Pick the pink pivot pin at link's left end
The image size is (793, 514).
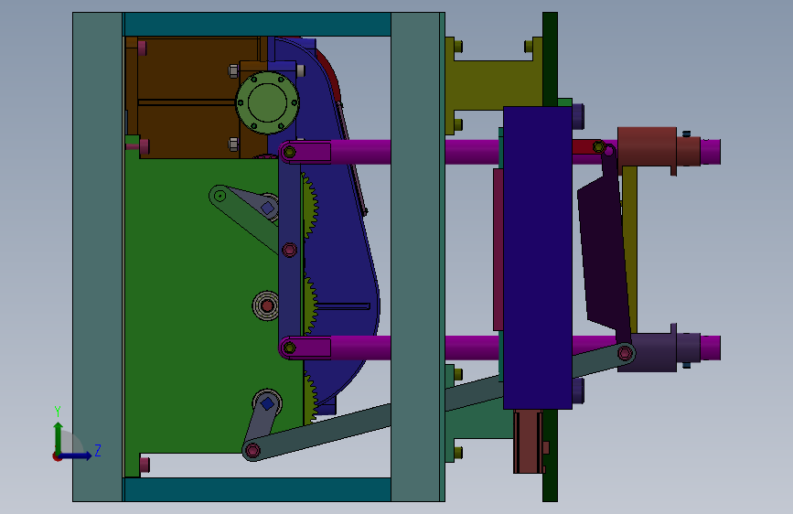coord(252,450)
